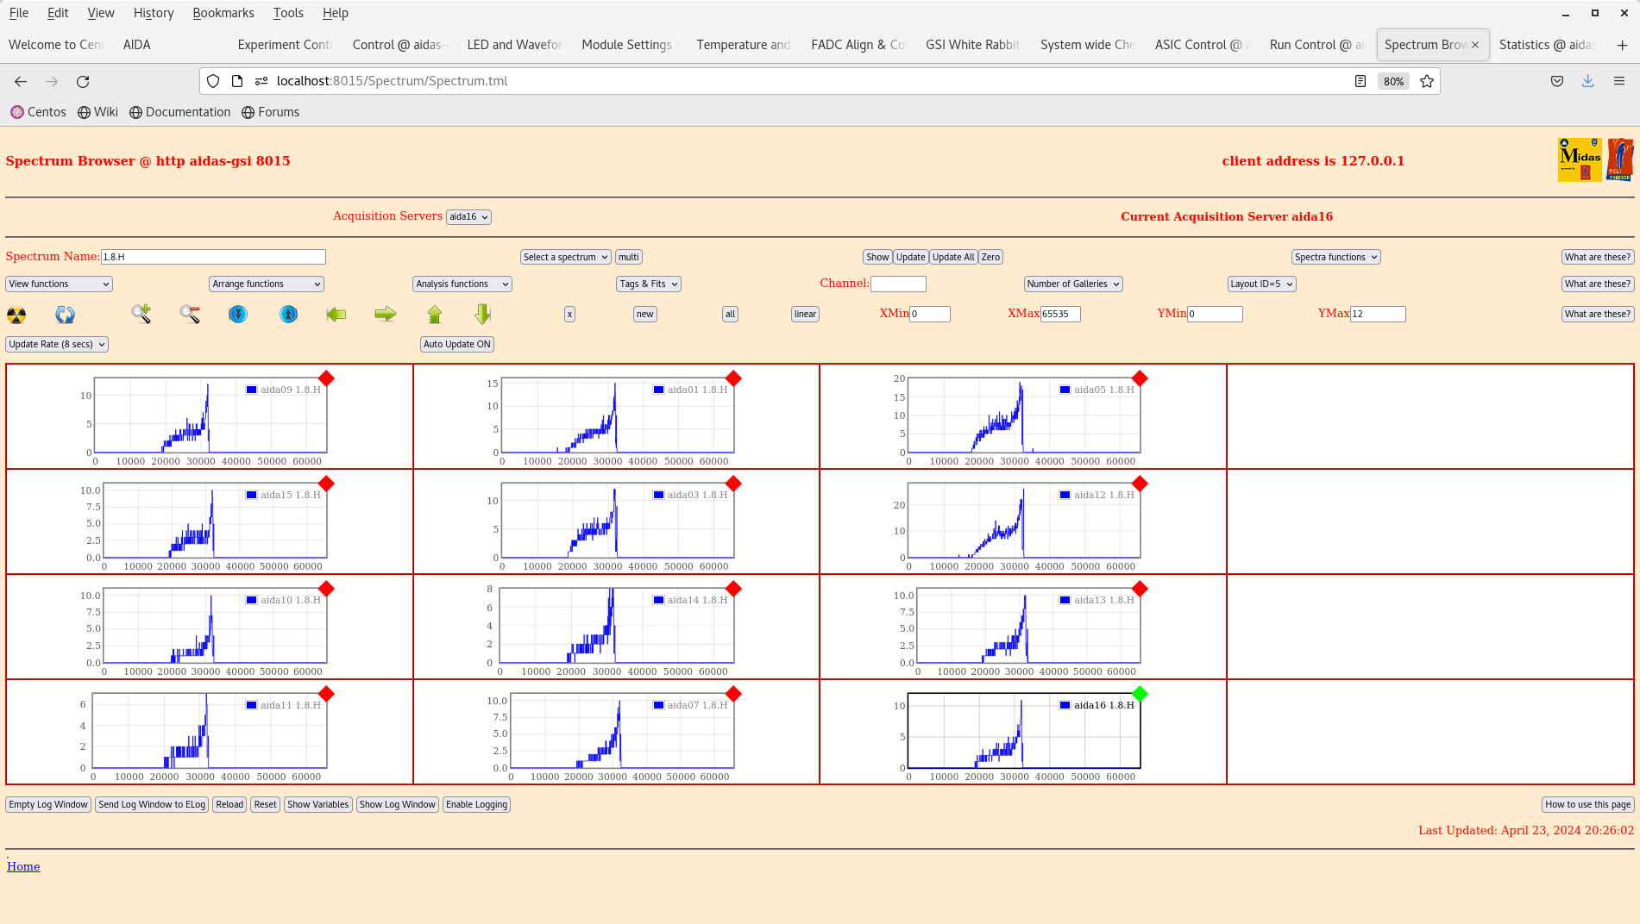Click the green right arrow icon
Screen dimensions: 1640x924
pyautogui.click(x=386, y=314)
